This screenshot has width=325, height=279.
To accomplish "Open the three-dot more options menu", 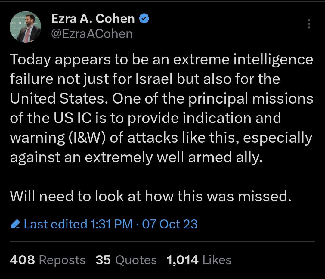I will tap(309, 24).
